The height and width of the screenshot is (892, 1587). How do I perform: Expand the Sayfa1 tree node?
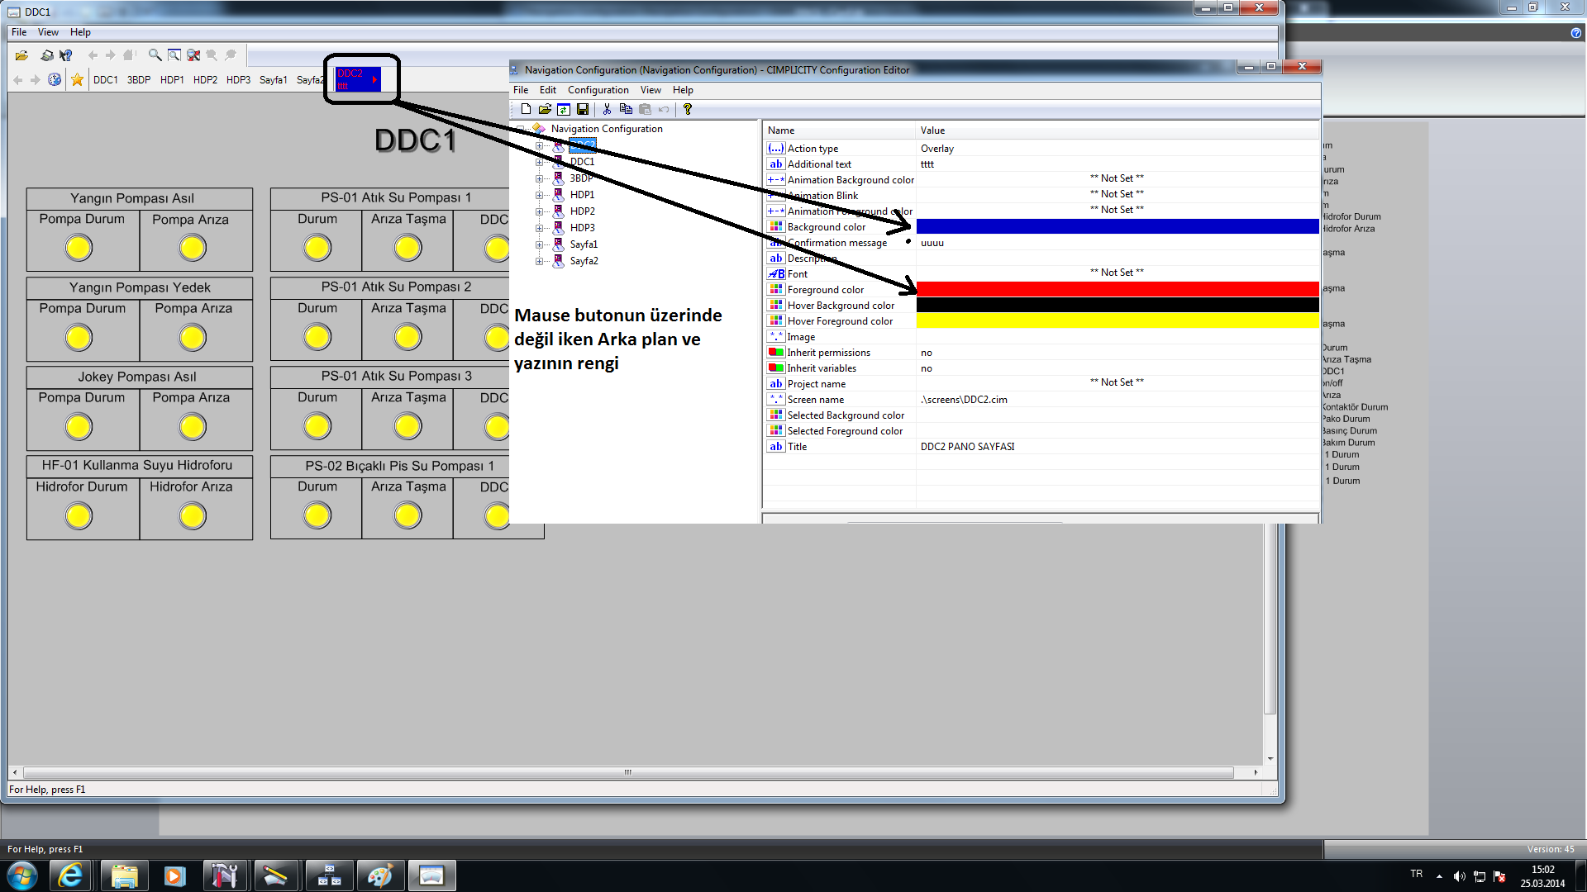(x=539, y=245)
